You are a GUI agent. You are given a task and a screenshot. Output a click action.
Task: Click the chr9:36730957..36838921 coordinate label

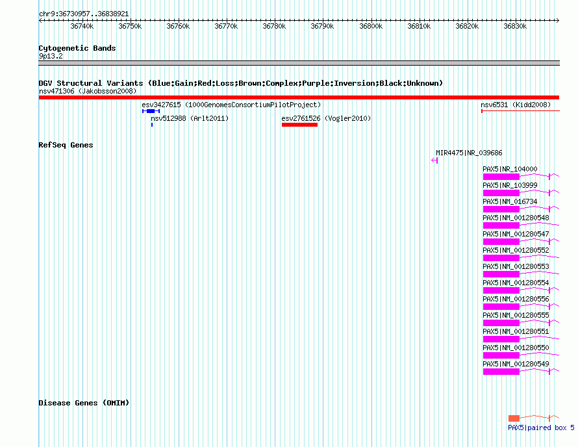84,14
